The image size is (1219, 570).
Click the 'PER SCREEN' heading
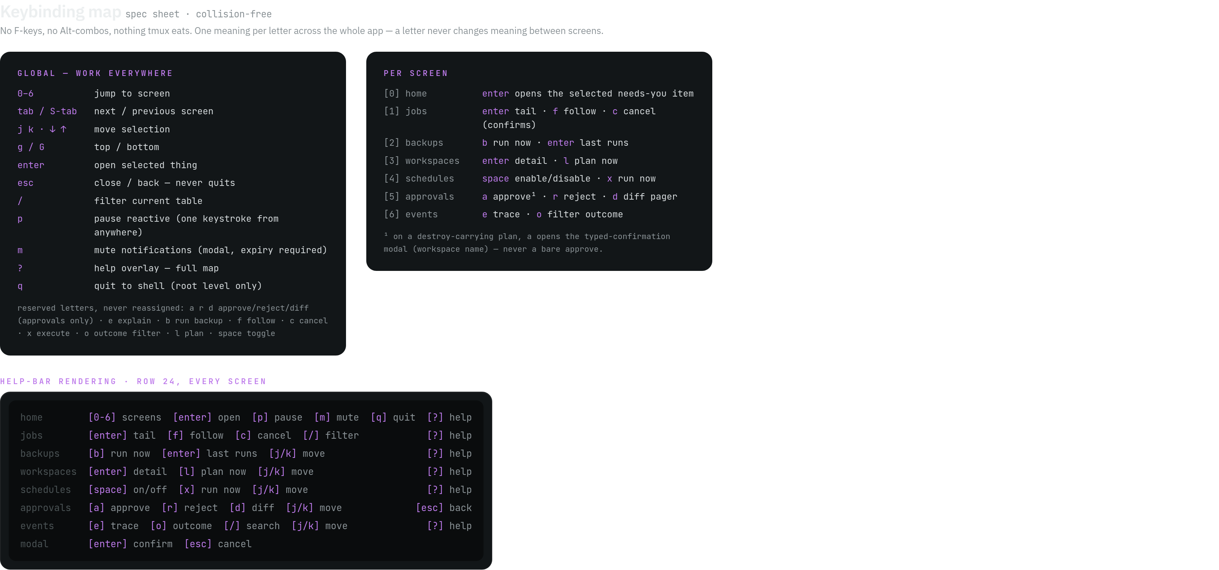416,73
